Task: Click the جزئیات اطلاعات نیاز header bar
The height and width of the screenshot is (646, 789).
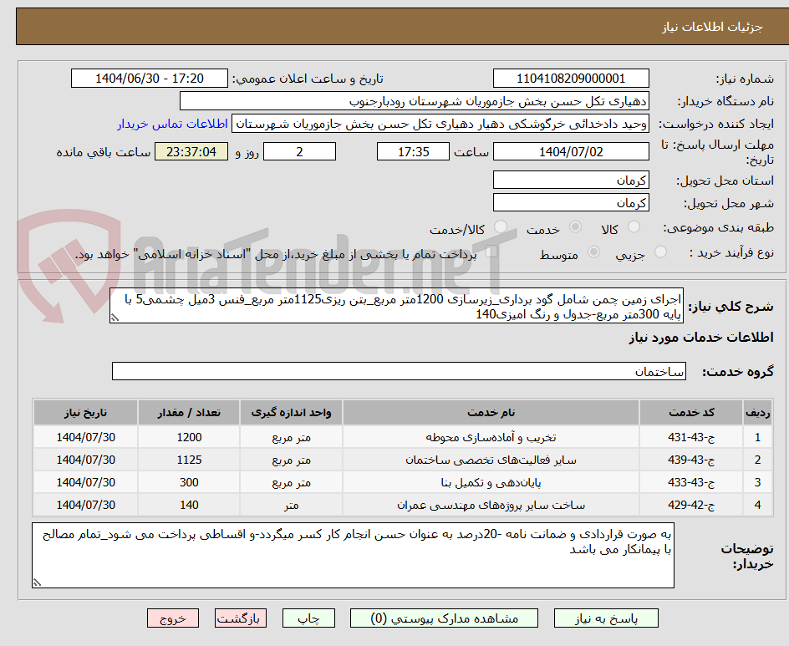Action: [394, 26]
